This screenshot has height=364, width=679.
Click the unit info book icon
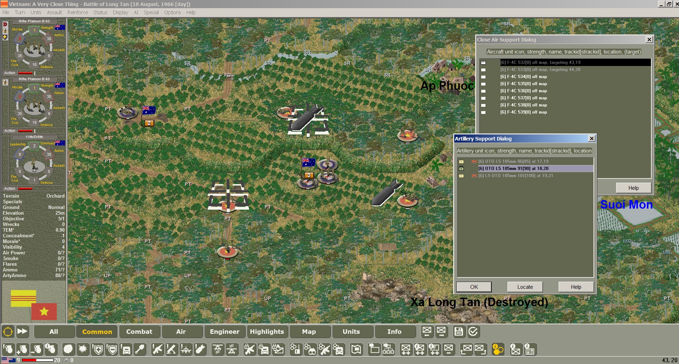point(530,349)
